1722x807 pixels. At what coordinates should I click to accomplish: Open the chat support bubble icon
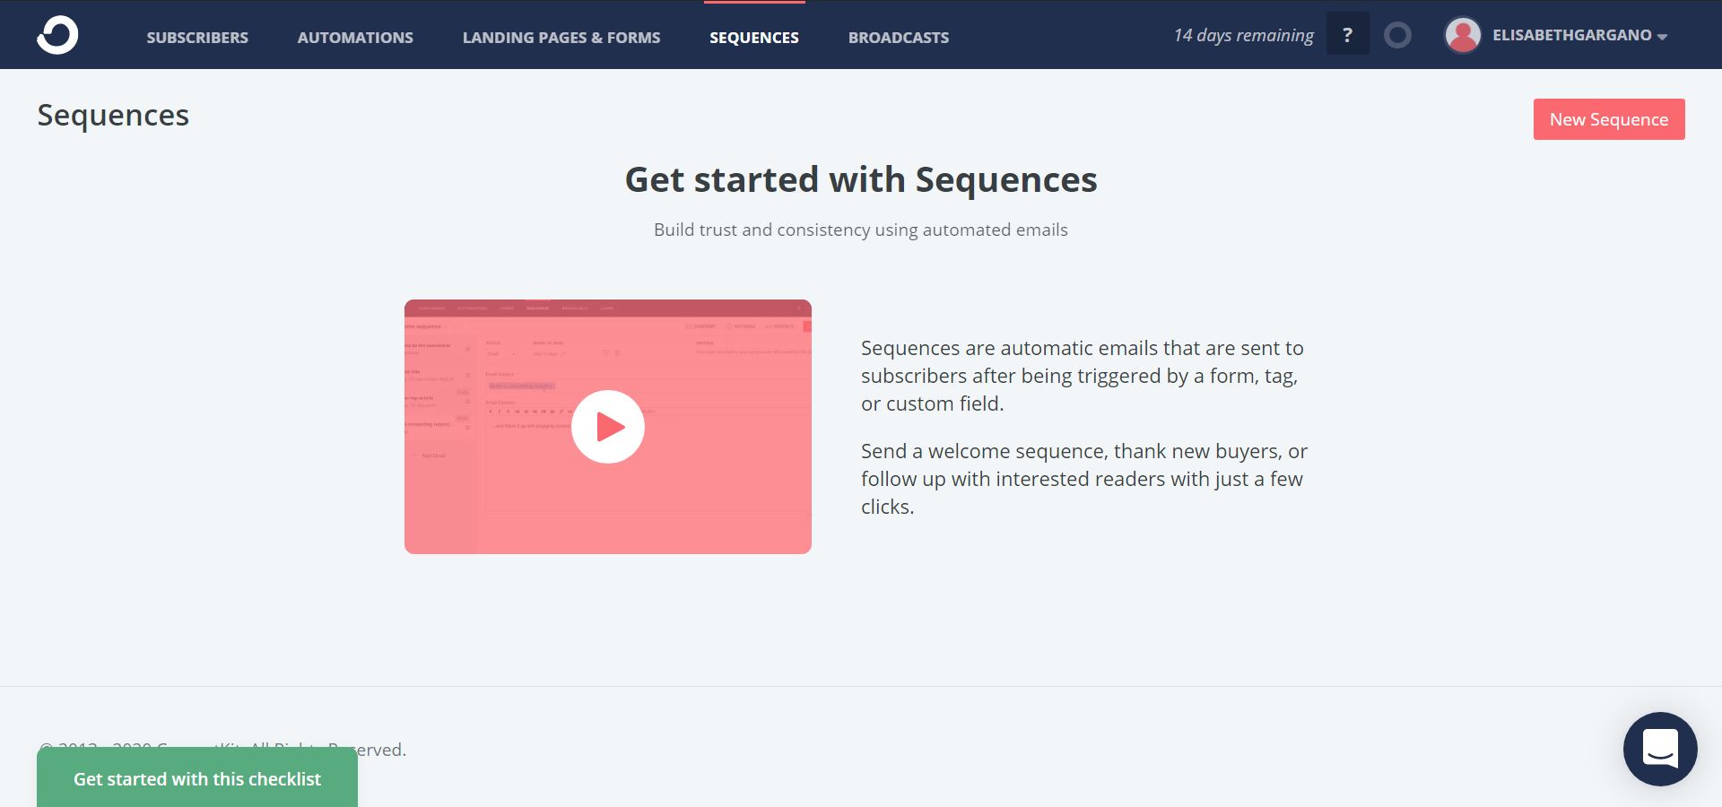coord(1660,749)
